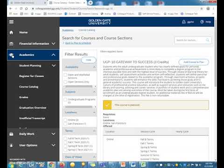Click the Hide filters button
224x168 pixels.
[89, 60]
